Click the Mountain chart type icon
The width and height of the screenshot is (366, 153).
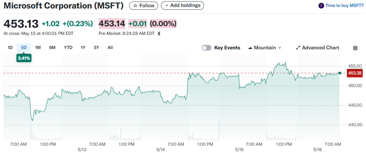(x=250, y=48)
